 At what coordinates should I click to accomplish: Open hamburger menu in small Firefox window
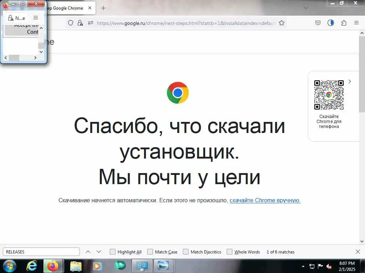[36, 18]
